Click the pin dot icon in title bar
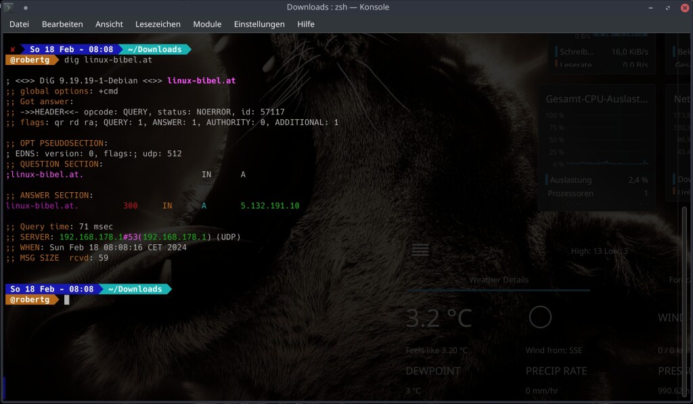 point(26,8)
